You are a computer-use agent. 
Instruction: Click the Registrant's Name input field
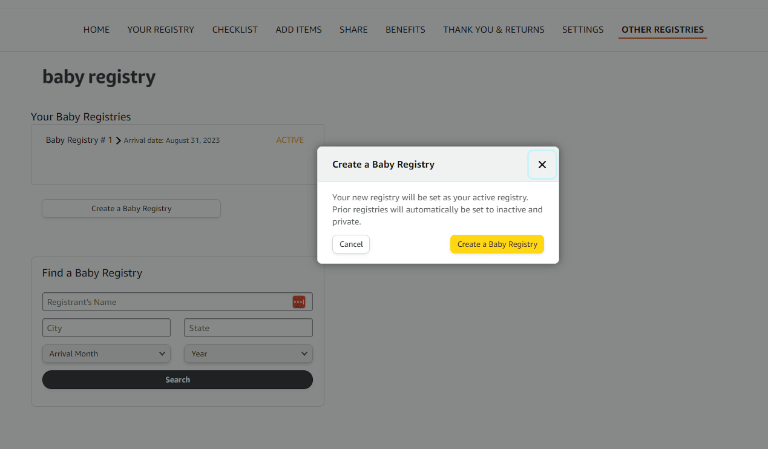[163, 301]
